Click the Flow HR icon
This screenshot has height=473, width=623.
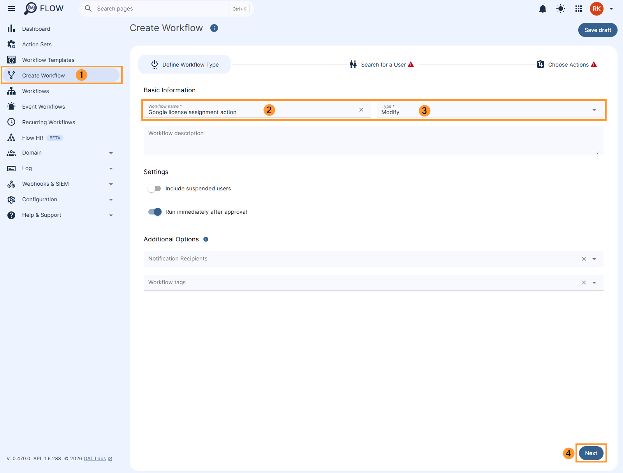(x=11, y=137)
